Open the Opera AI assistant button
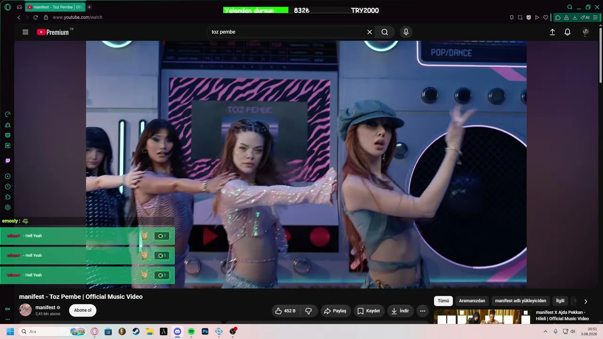Screen dimensions: 603x339 tap(585, 17)
